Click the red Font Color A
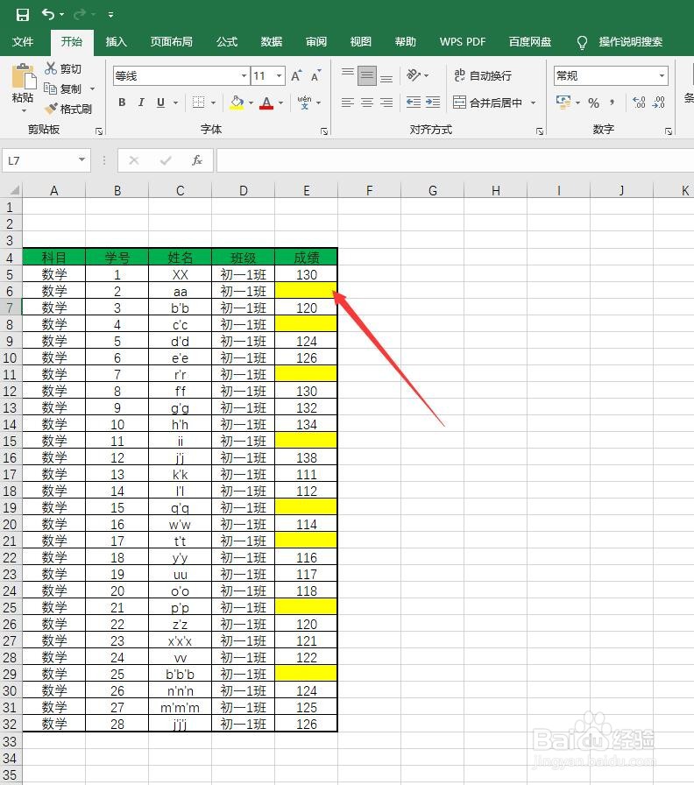The image size is (694, 785). coord(267,103)
